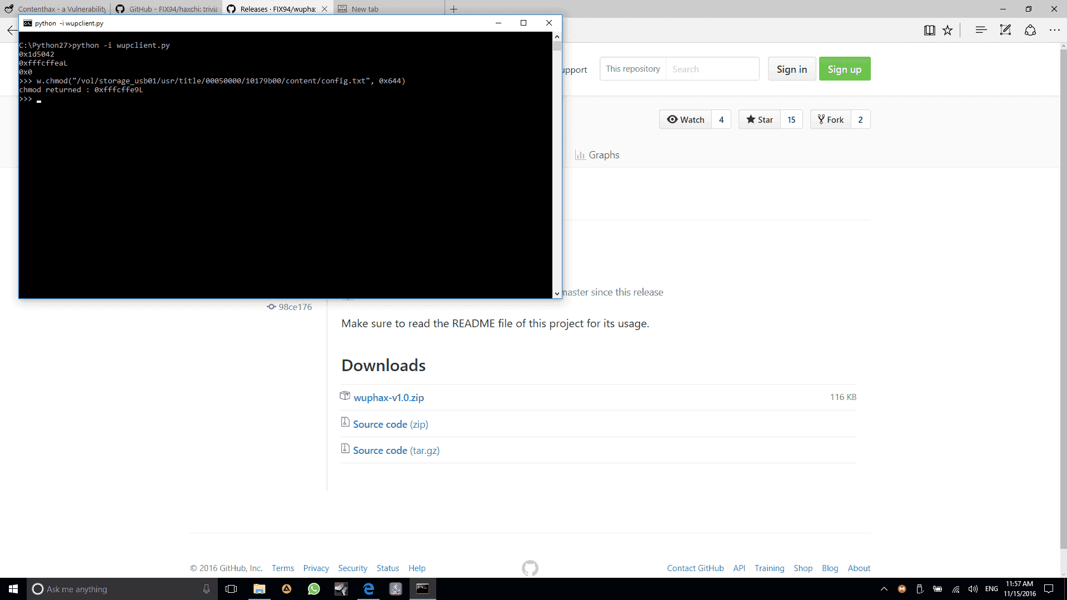1067x600 pixels.
Task: Open the Windows Start menu
Action: 13,589
